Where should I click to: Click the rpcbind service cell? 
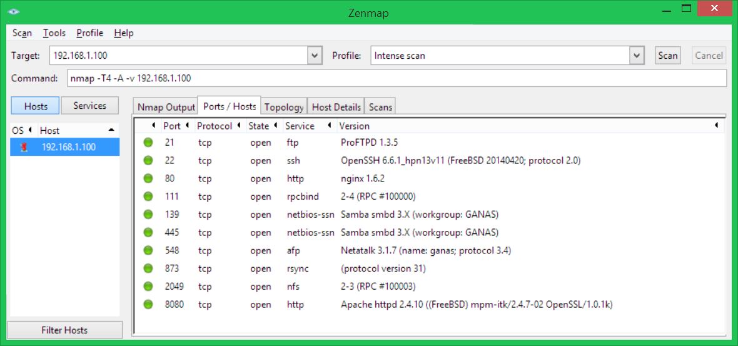[302, 196]
